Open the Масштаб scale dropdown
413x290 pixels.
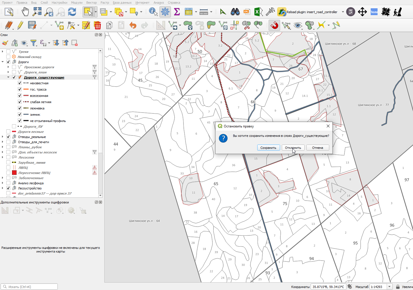[x=390, y=287]
